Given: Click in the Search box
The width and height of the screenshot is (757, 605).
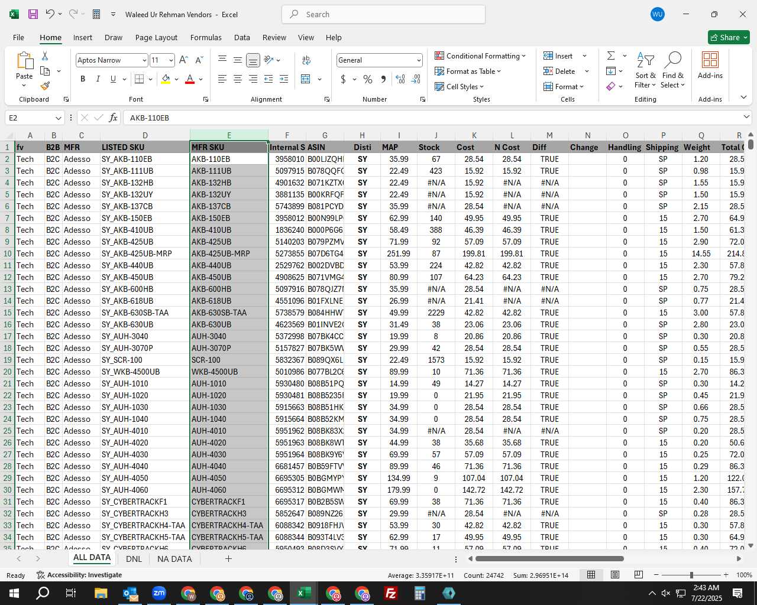Looking at the screenshot, I should pos(383,14).
